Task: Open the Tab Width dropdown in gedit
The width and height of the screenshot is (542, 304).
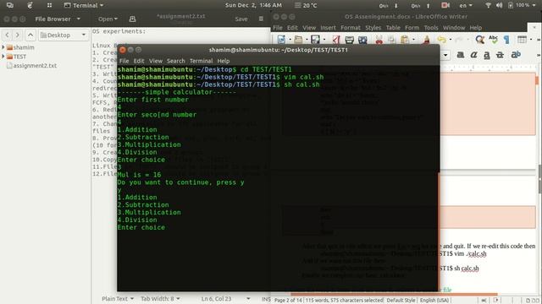Action: pos(160,298)
